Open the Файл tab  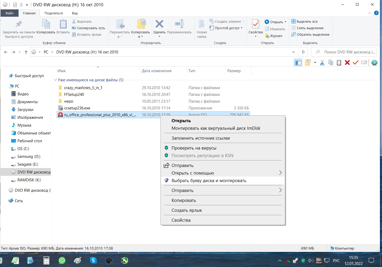[9, 13]
